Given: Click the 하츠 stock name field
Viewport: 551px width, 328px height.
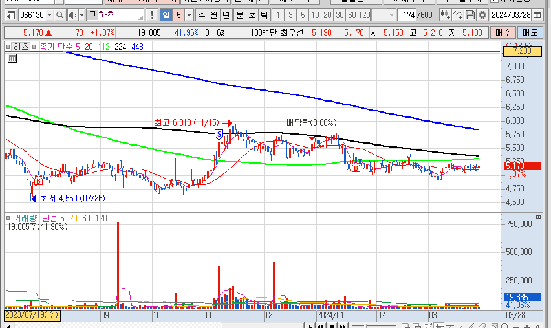Looking at the screenshot, I should (x=116, y=15).
